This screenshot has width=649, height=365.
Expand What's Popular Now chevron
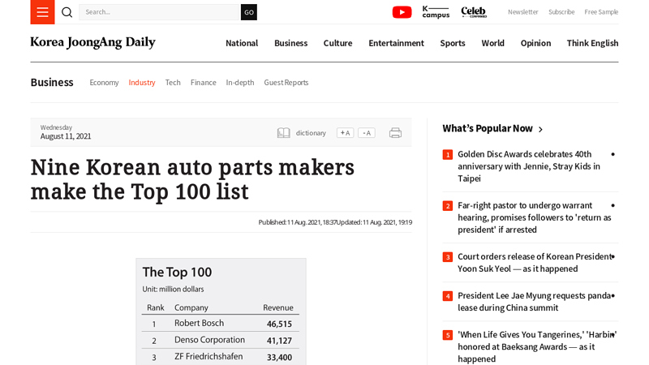tap(540, 129)
